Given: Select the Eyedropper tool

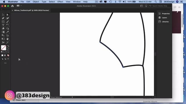Looking at the screenshot, I should pos(8,32).
